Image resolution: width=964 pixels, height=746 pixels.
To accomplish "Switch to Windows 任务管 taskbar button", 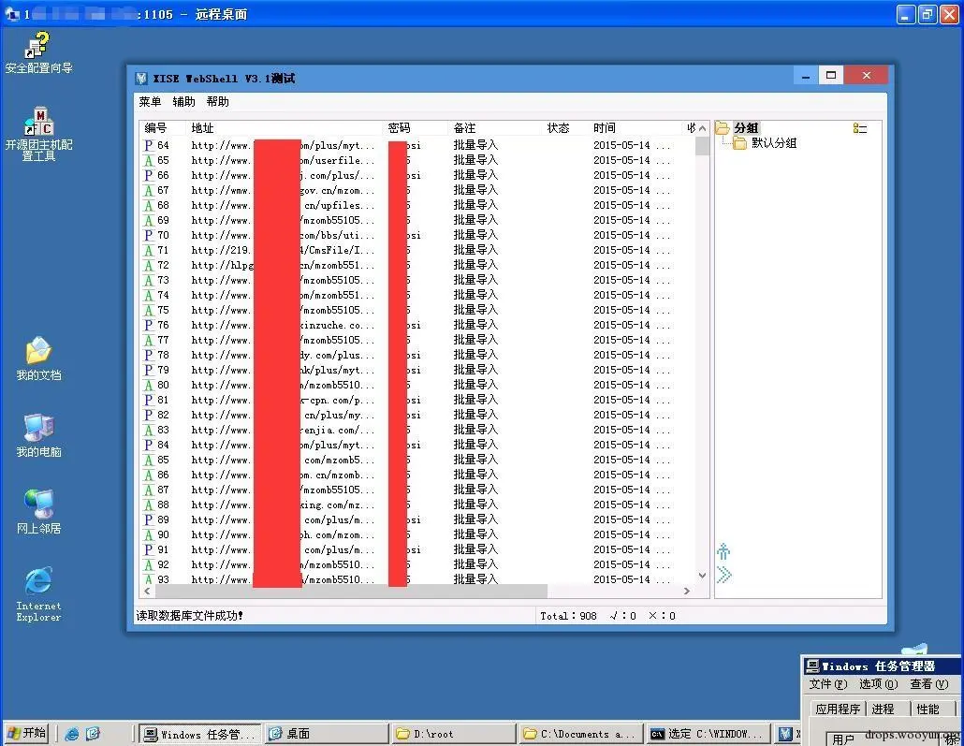I will [x=199, y=734].
